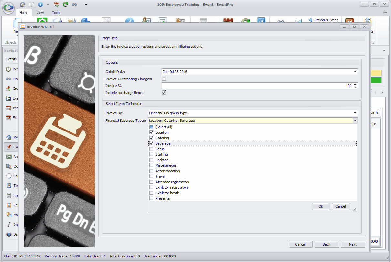Click the home icon beside 'My' in Navigation
This screenshot has width=391, height=262.
pos(9,137)
